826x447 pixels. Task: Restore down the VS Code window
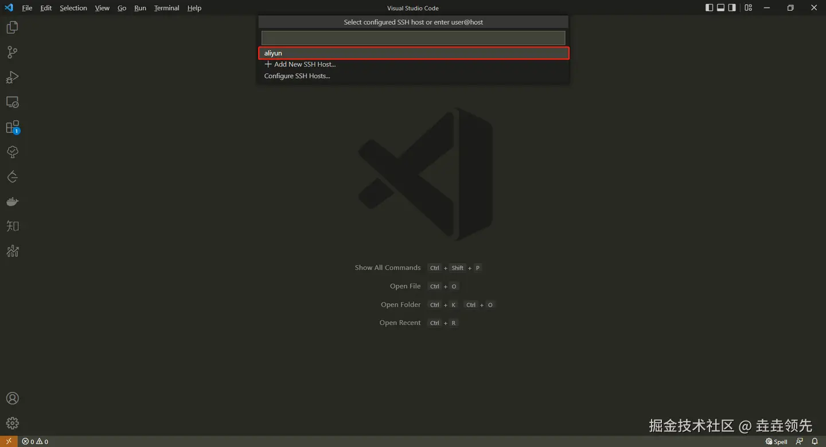[x=790, y=7]
